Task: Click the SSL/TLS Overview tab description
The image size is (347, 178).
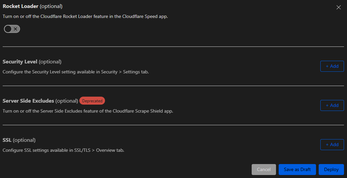Action: 63,150
